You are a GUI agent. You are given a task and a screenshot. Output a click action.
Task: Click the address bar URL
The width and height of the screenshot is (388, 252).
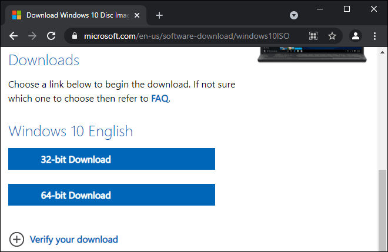186,36
